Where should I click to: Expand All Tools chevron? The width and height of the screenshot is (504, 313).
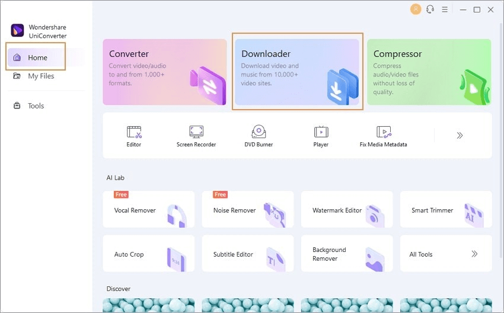tap(474, 254)
